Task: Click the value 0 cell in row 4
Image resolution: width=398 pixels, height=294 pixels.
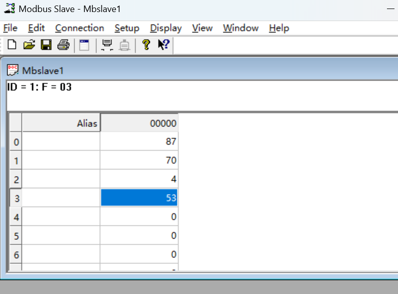Action: pyautogui.click(x=139, y=217)
